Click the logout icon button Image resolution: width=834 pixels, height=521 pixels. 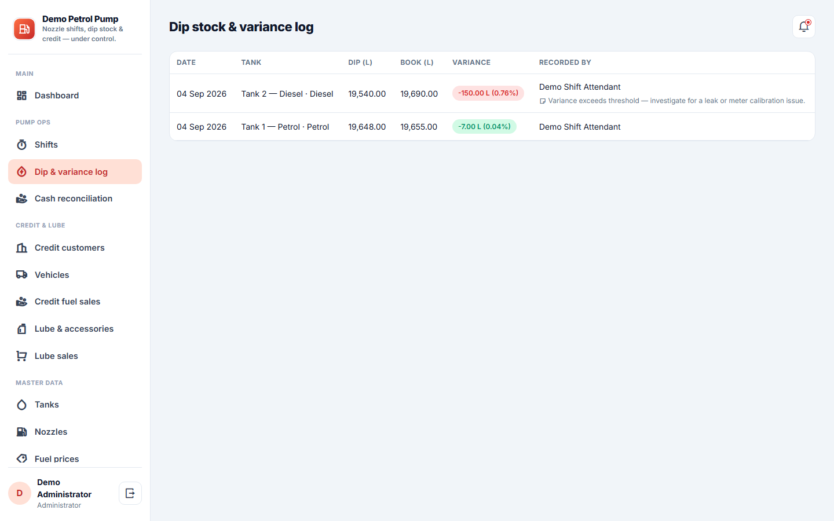[130, 493]
